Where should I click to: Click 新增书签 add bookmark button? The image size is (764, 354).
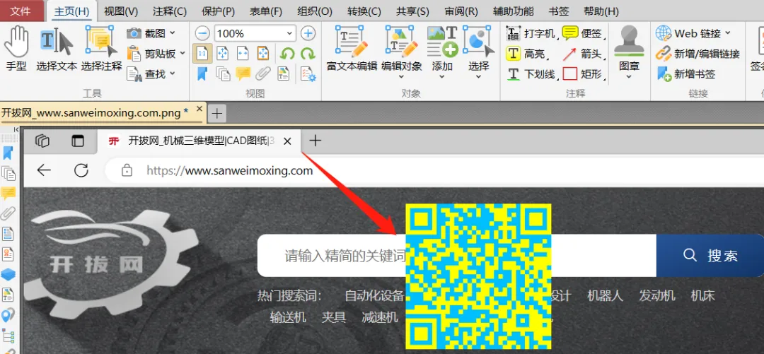click(685, 74)
